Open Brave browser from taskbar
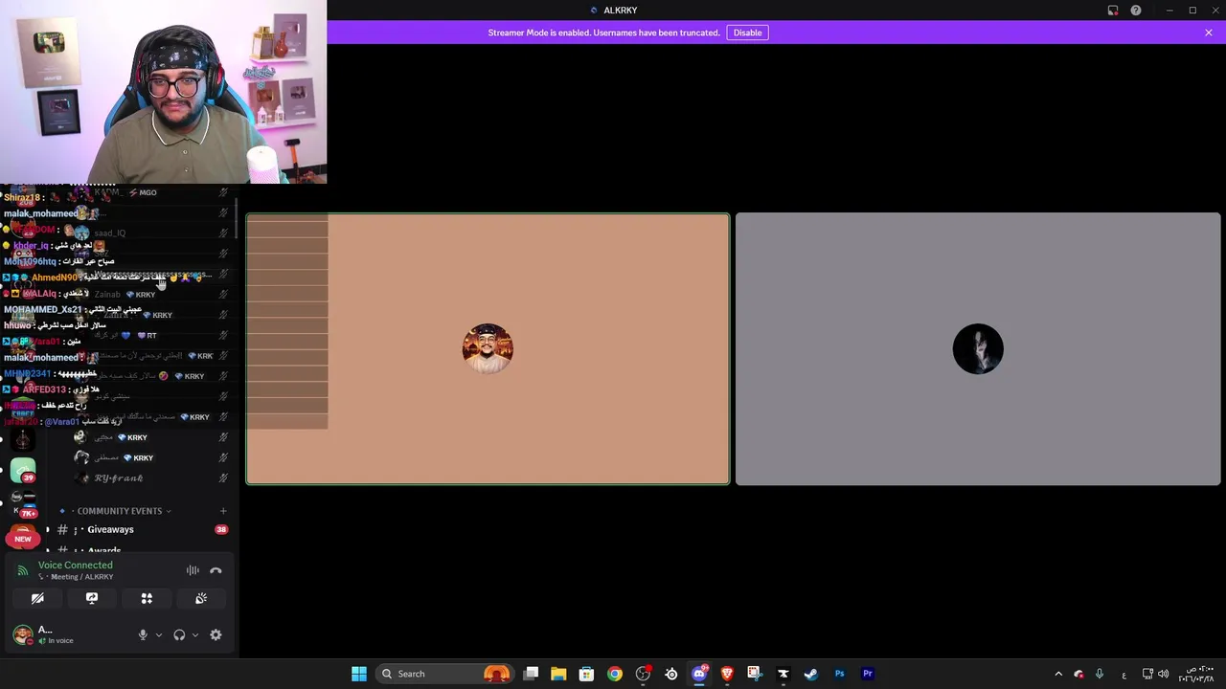1226x689 pixels. 727,674
